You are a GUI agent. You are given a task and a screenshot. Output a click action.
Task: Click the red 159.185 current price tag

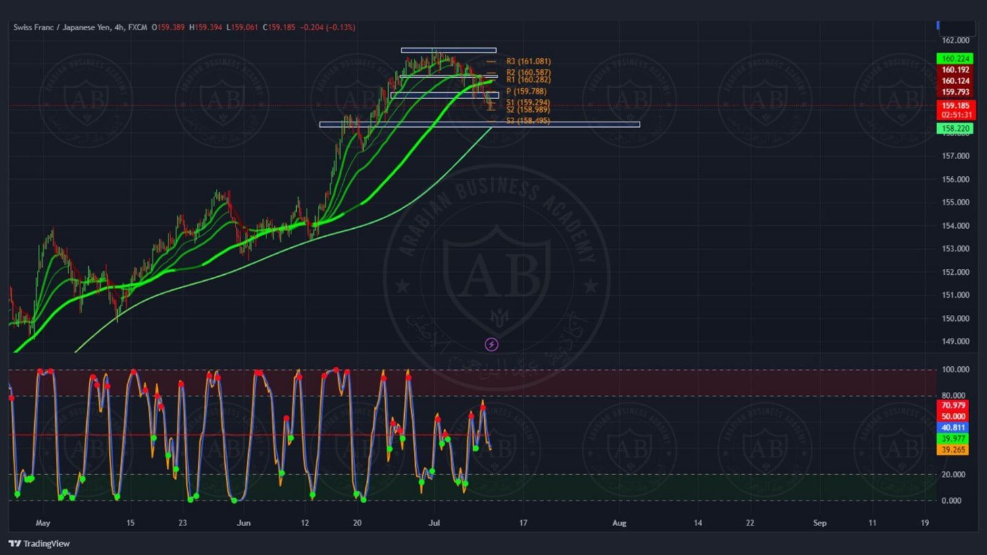pyautogui.click(x=955, y=105)
